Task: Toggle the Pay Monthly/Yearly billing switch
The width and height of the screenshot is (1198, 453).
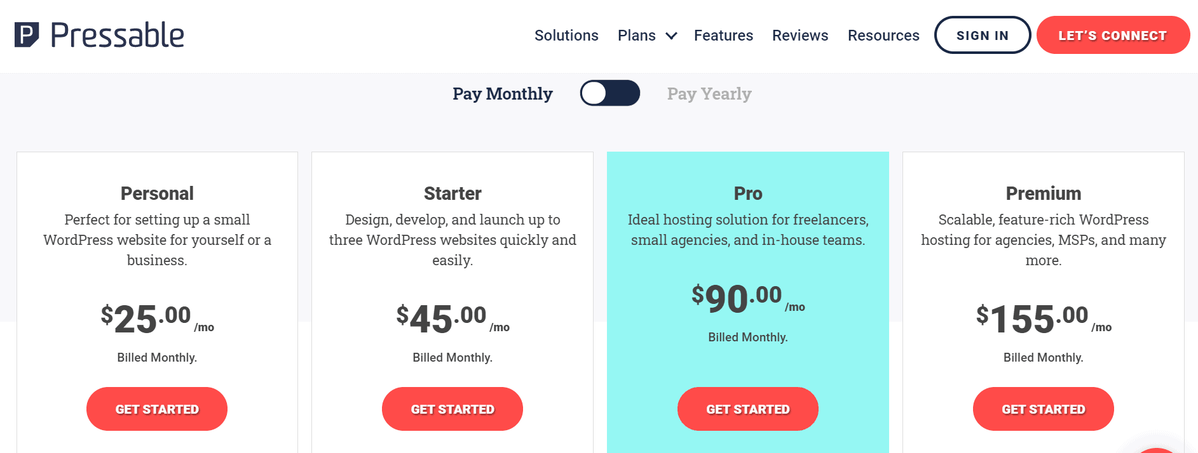Action: (609, 93)
